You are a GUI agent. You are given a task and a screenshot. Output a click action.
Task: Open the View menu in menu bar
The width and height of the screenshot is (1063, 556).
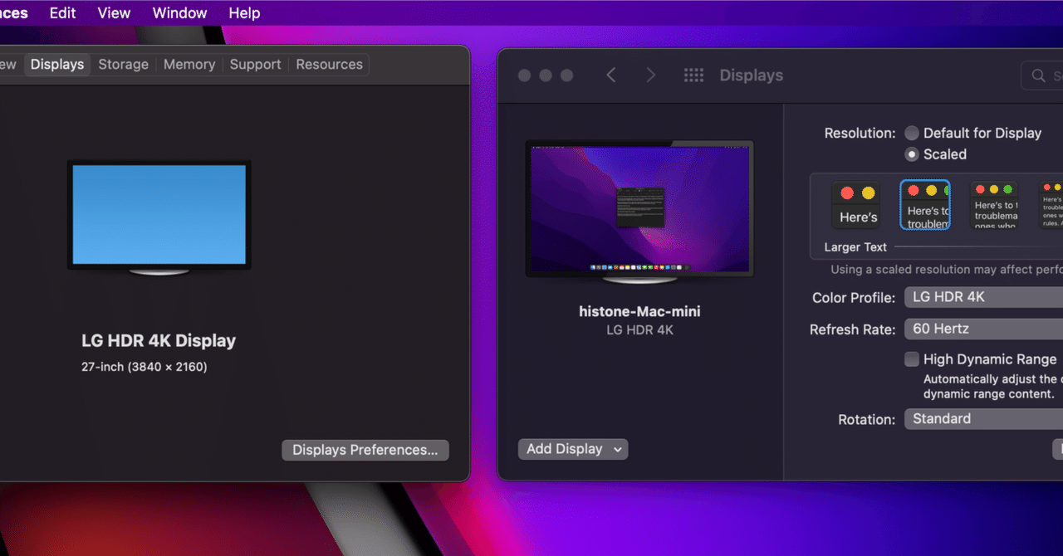[114, 13]
